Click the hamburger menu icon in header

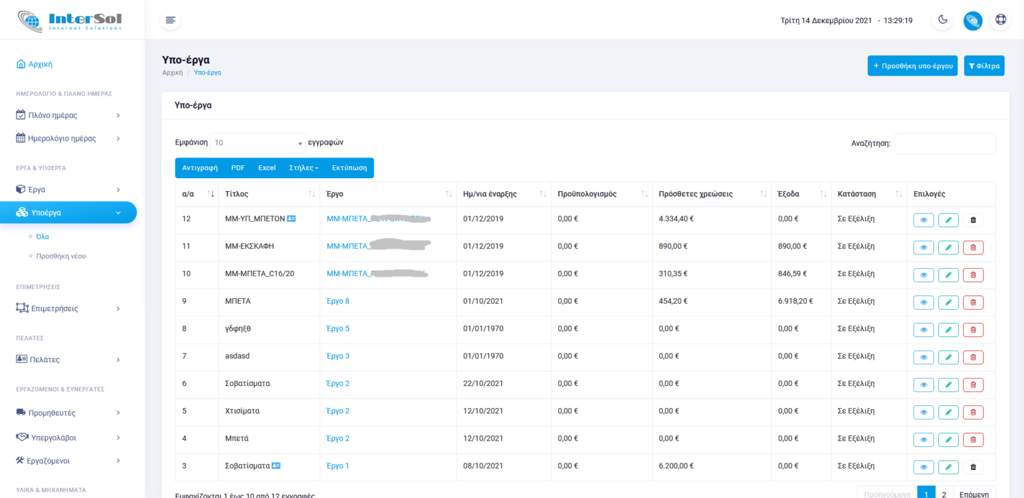pos(171,20)
